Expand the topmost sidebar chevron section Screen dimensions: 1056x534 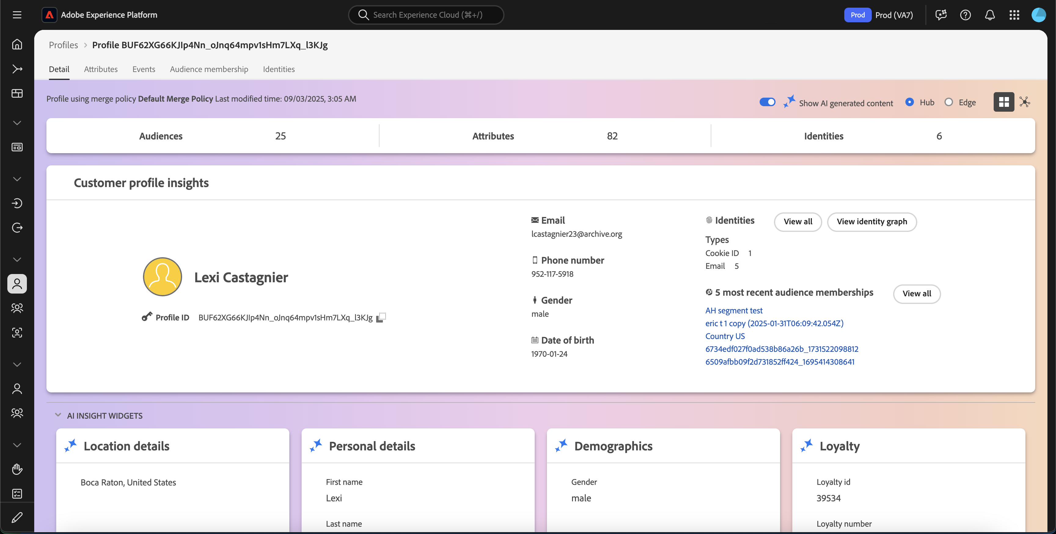pos(17,123)
